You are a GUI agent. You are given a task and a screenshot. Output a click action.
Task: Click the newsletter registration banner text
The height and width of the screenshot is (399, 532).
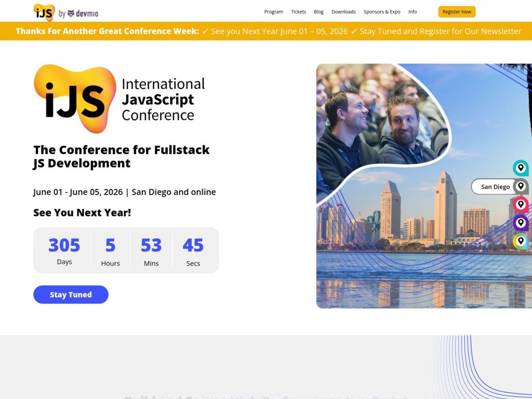pos(266,31)
